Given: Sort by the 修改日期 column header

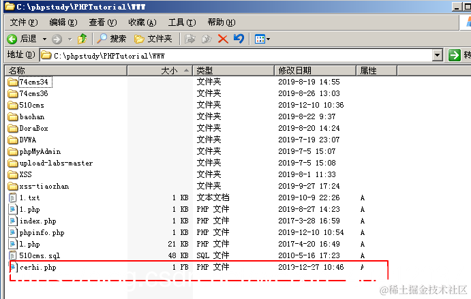Looking at the screenshot, I should click(x=315, y=71).
